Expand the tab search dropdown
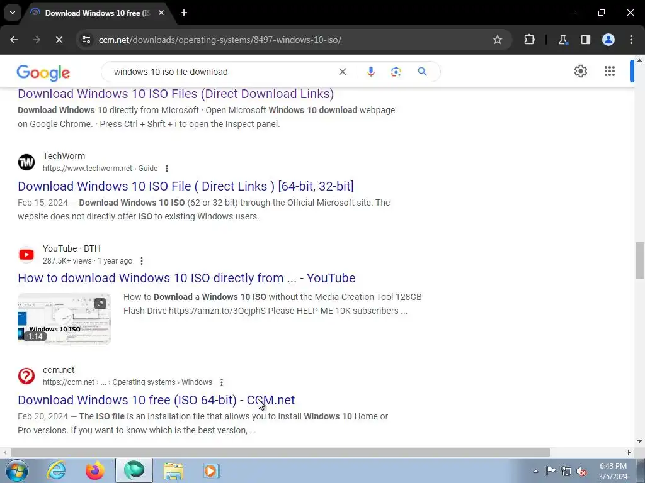Screen dimensions: 645x483 click(13, 13)
